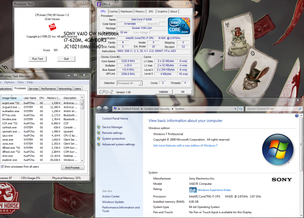
Task: Open the Options menu in Task Manager
Action: (9, 82)
